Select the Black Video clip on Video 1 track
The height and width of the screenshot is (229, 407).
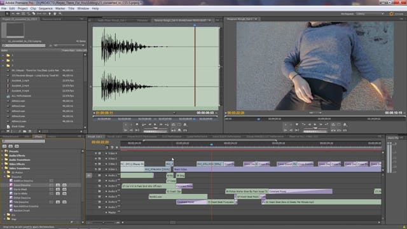pos(277,169)
